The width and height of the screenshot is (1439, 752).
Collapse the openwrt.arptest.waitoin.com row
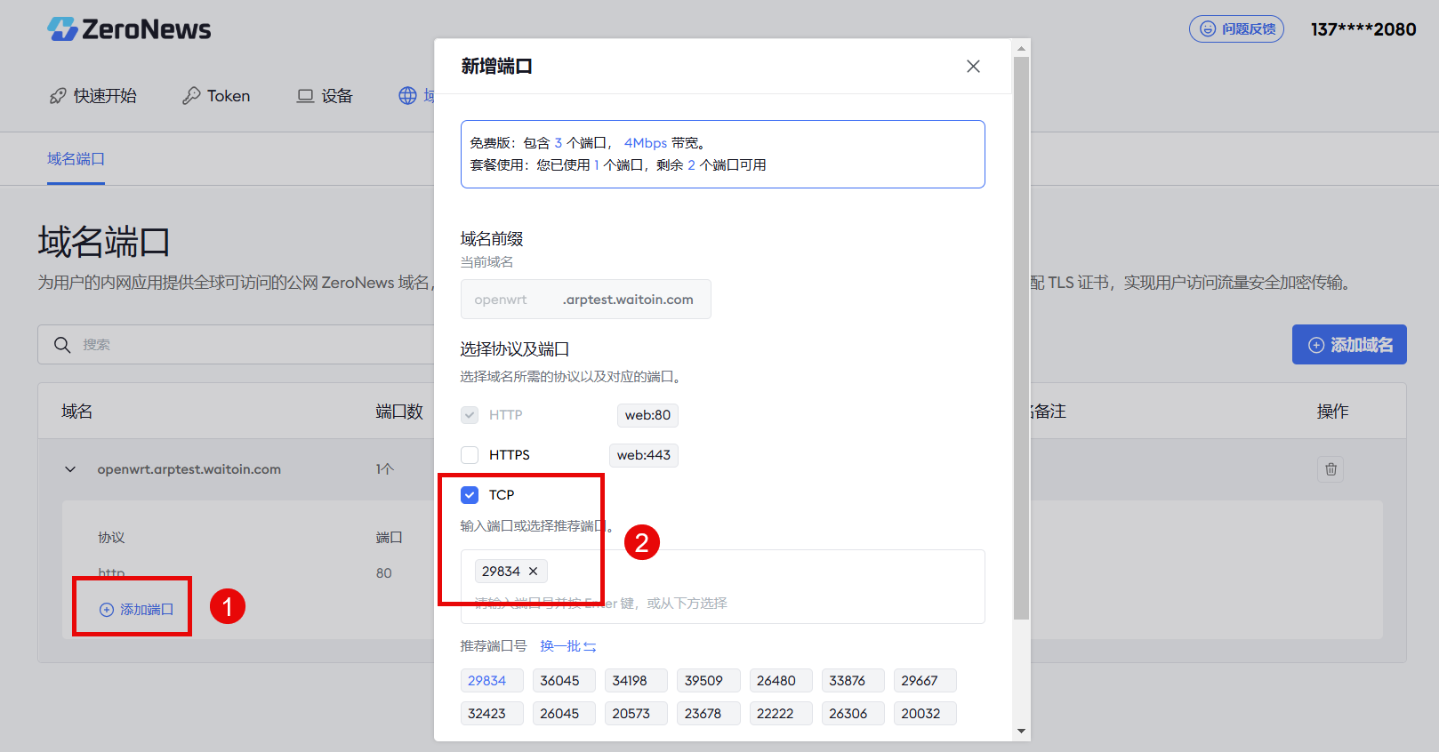tap(70, 469)
